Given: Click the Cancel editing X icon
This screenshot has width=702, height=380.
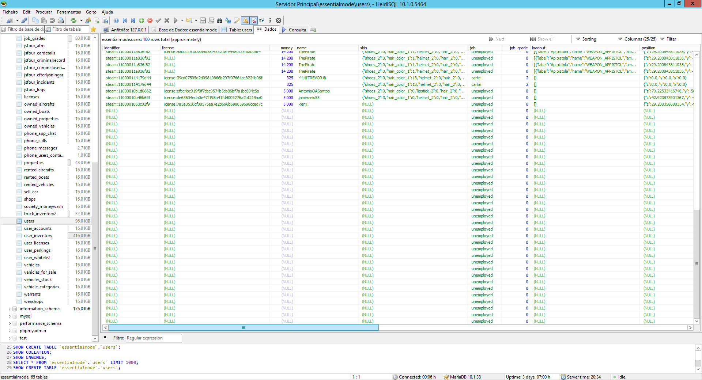Looking at the screenshot, I should point(167,20).
